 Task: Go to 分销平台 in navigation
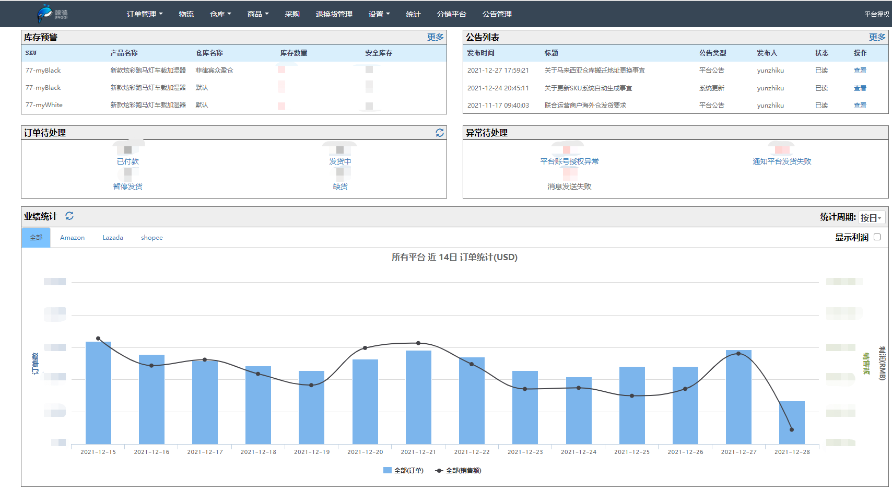tap(451, 14)
